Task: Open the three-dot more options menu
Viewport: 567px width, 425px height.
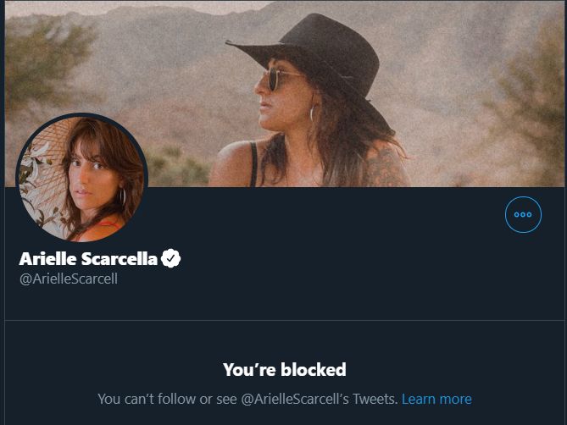Action: click(523, 215)
